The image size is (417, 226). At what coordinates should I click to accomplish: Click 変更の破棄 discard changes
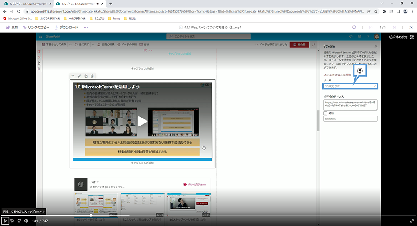(106, 45)
